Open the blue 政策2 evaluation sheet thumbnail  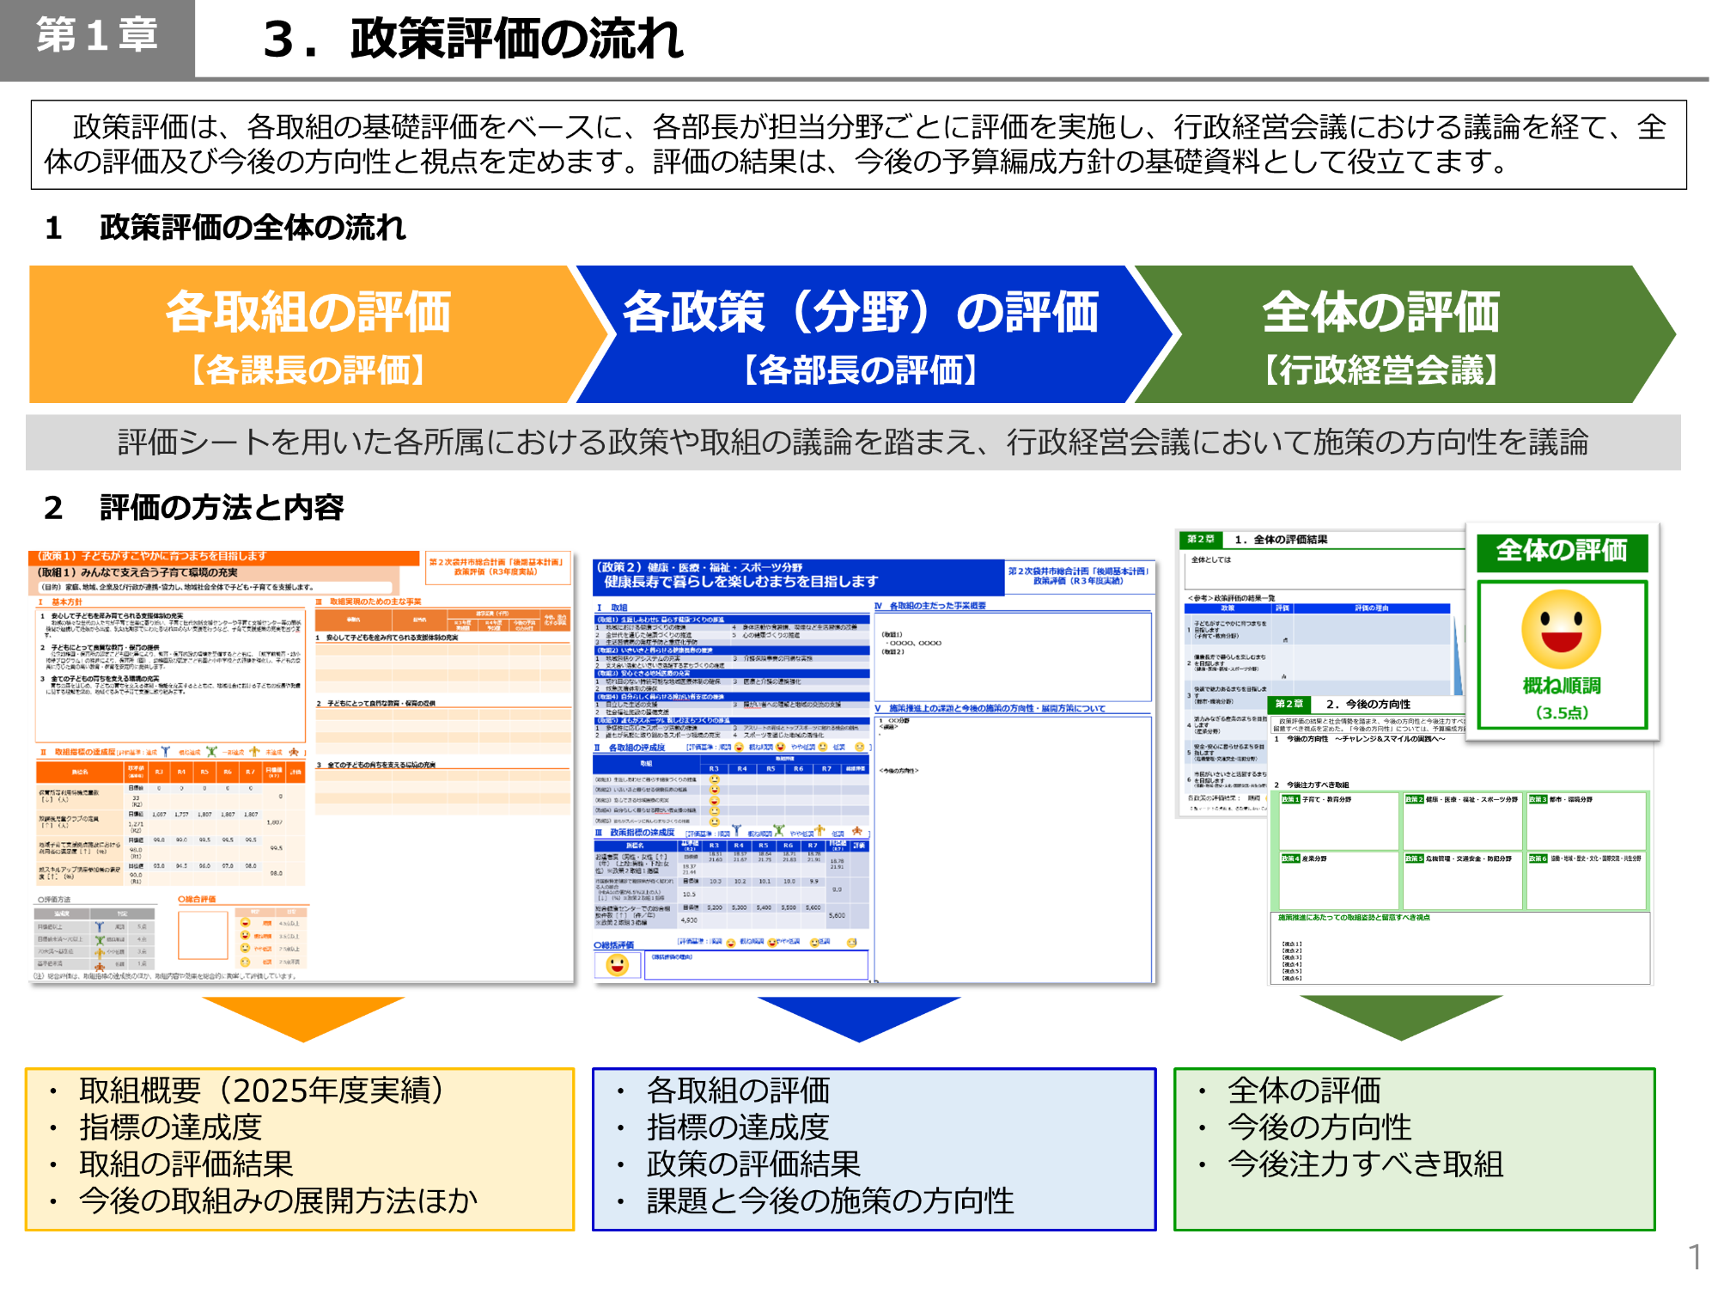coord(874,771)
